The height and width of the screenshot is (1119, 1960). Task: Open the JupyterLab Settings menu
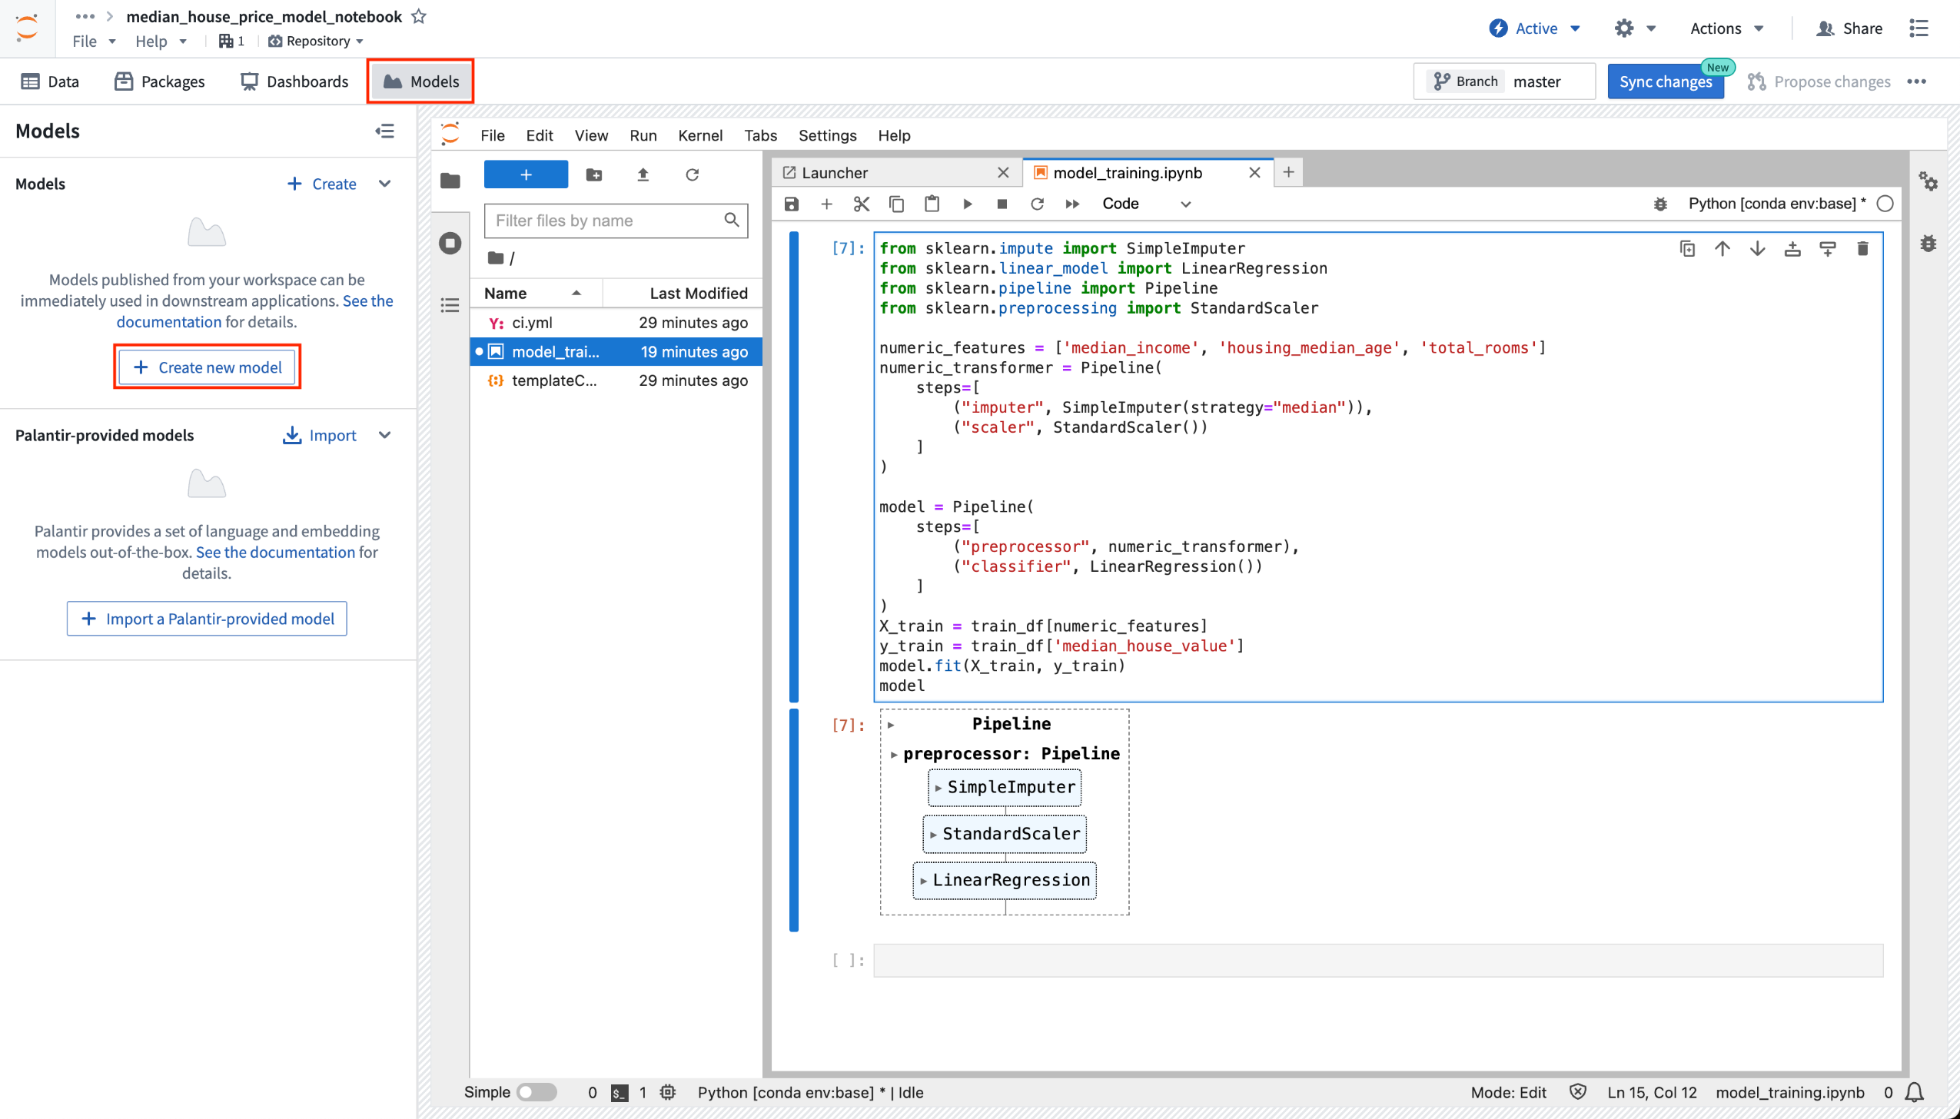pyautogui.click(x=827, y=136)
